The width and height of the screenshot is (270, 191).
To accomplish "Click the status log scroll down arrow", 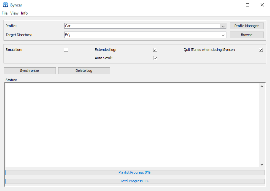I will tap(262, 164).
